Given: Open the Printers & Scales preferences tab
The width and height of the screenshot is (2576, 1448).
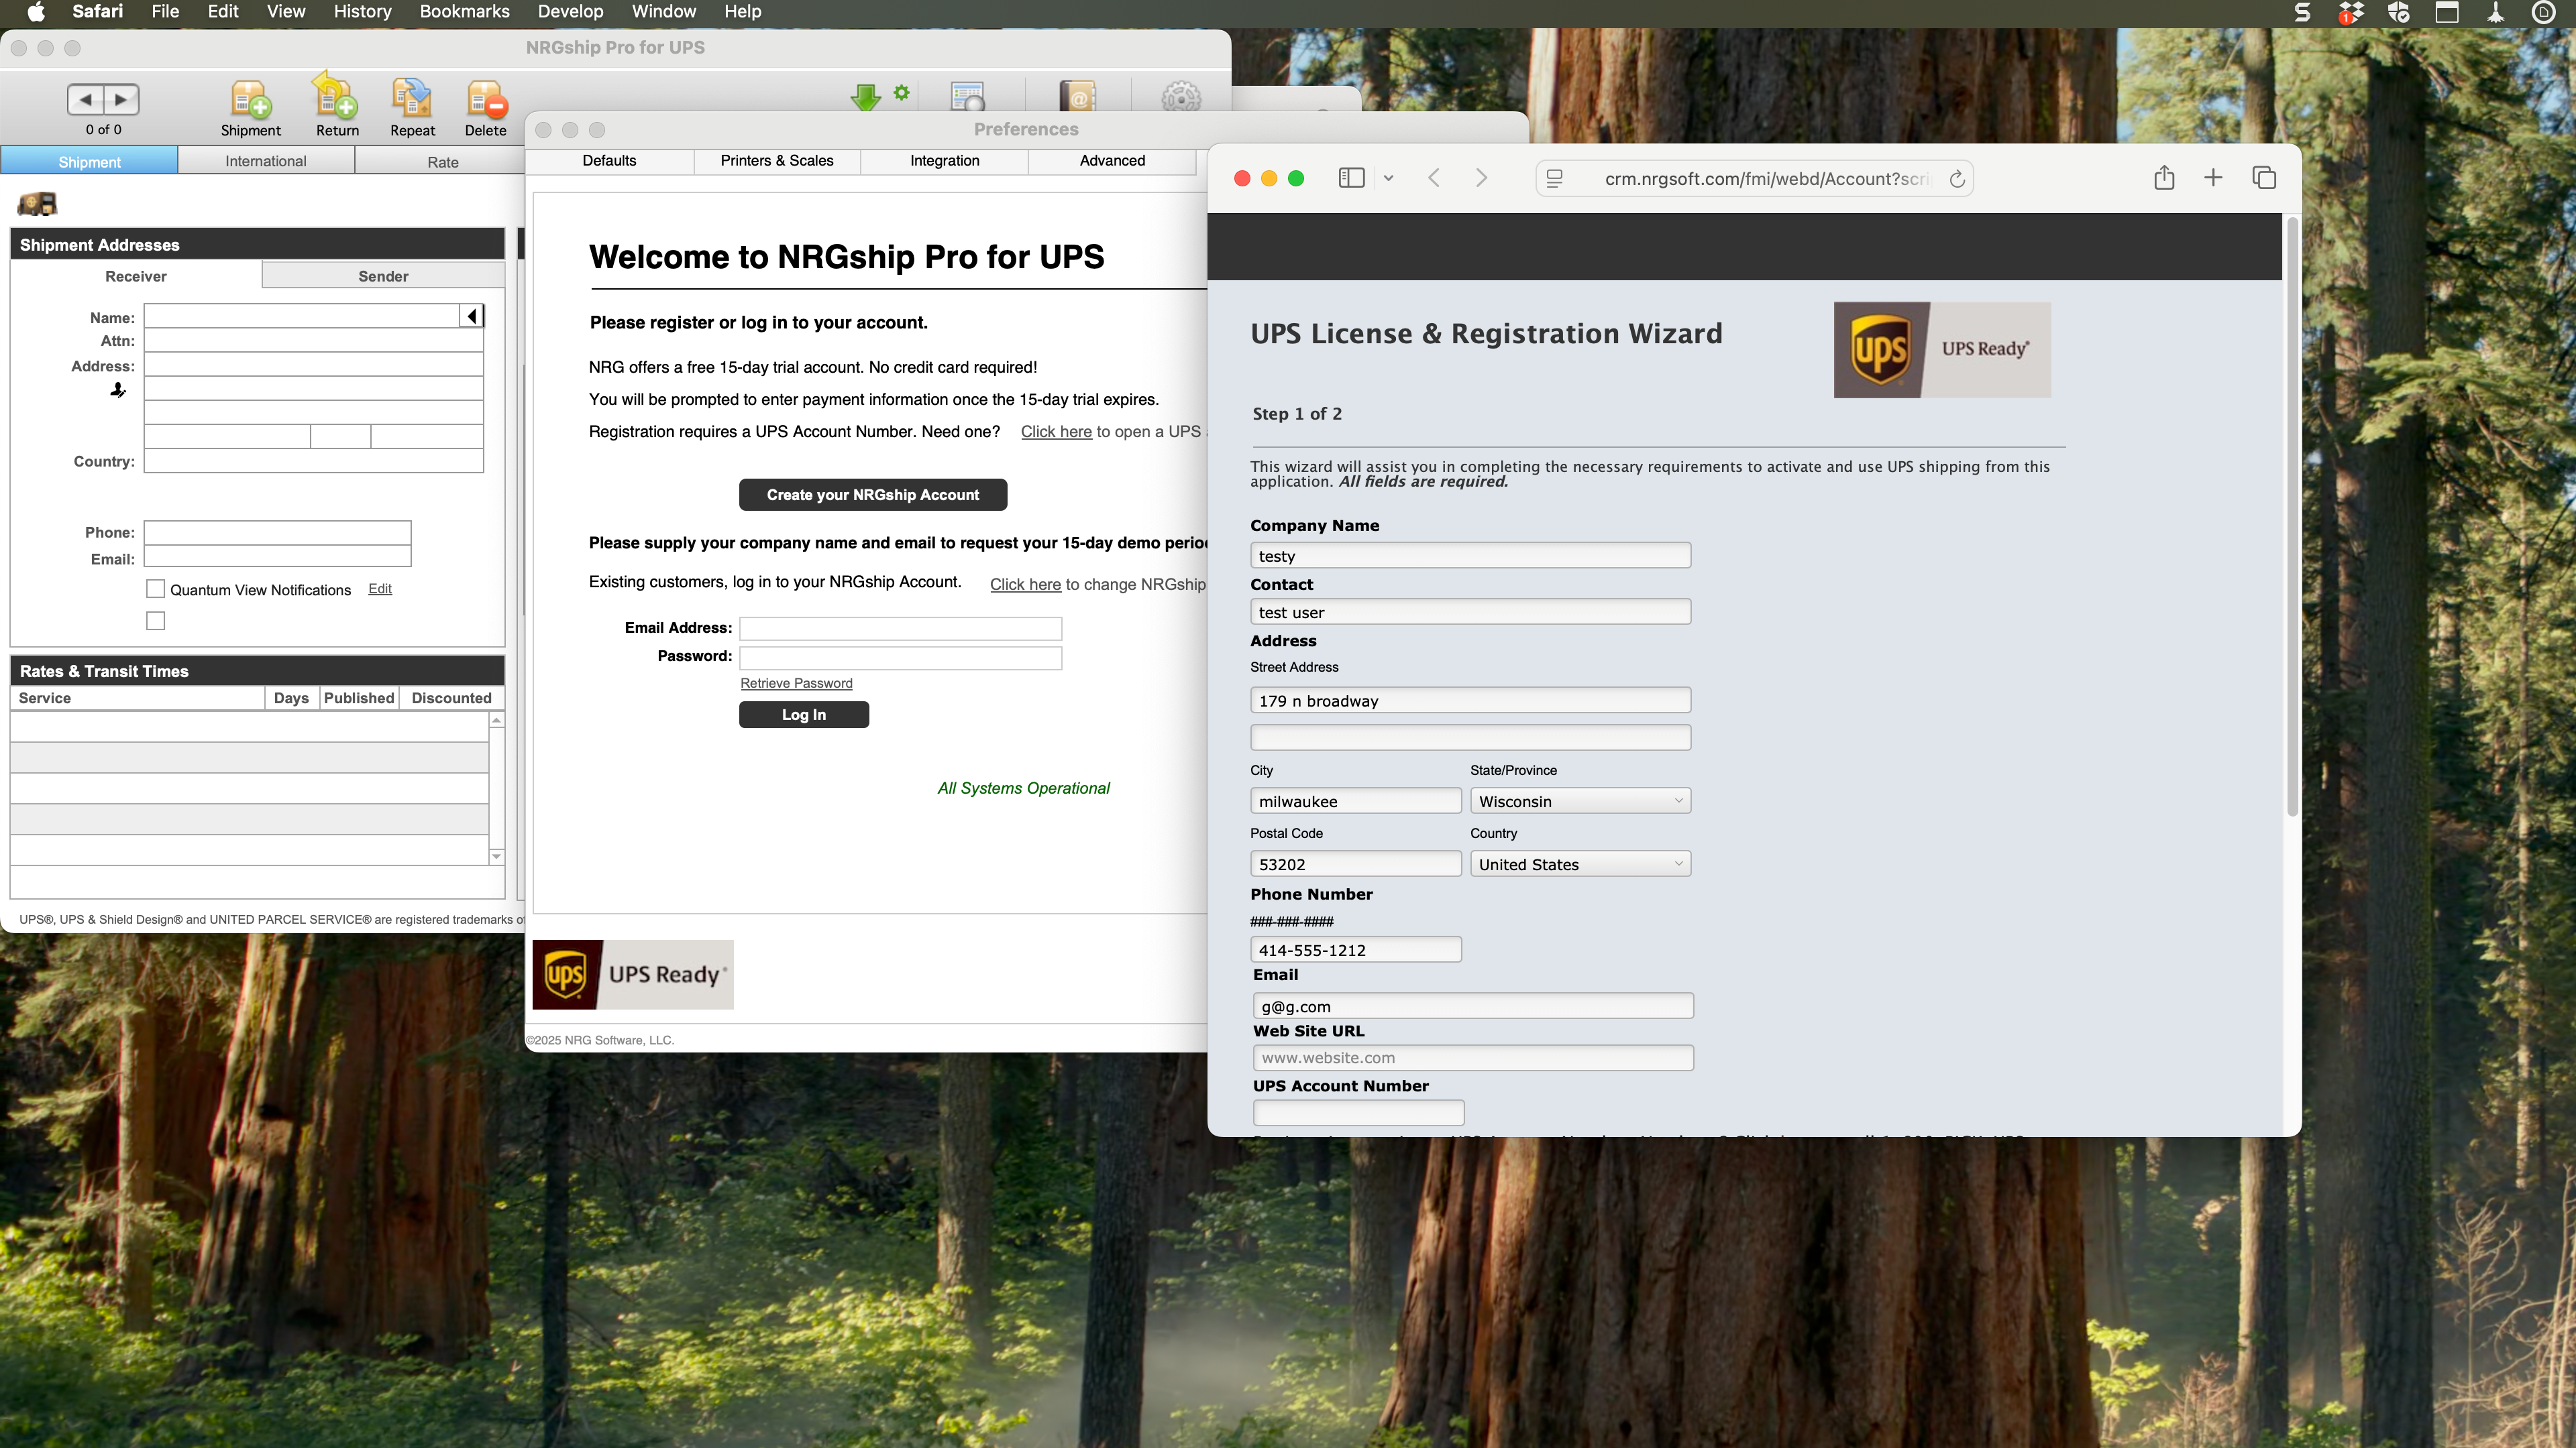Looking at the screenshot, I should pos(777,161).
